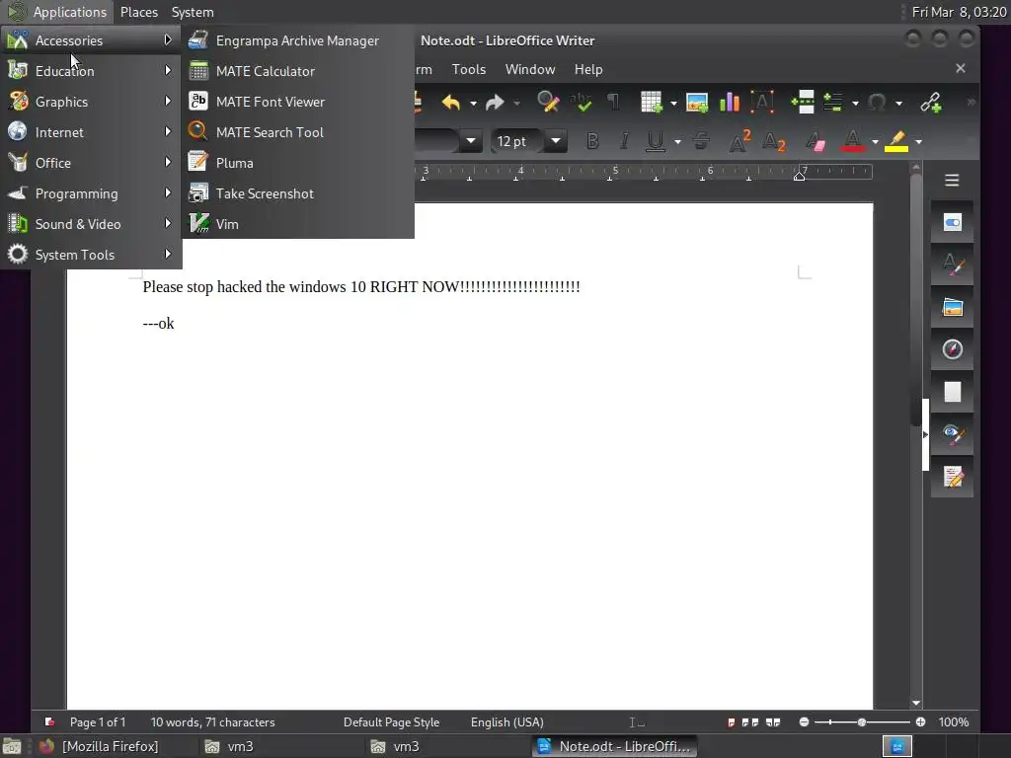Insert a hyperlink
Image resolution: width=1011 pixels, height=758 pixels.
[930, 102]
